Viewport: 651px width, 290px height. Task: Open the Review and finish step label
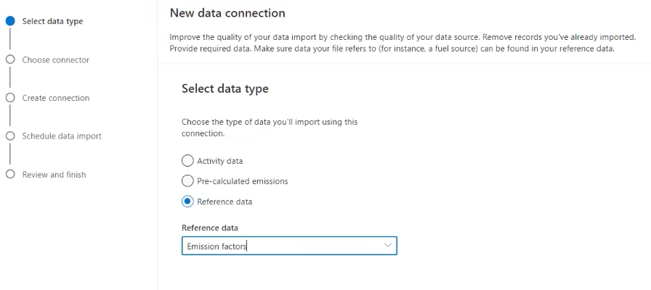[x=54, y=174]
